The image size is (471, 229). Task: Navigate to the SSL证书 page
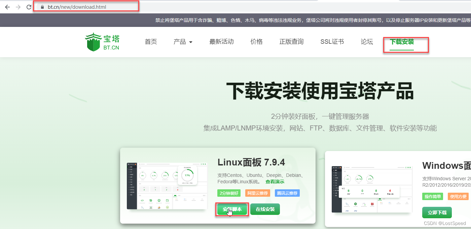(x=332, y=42)
